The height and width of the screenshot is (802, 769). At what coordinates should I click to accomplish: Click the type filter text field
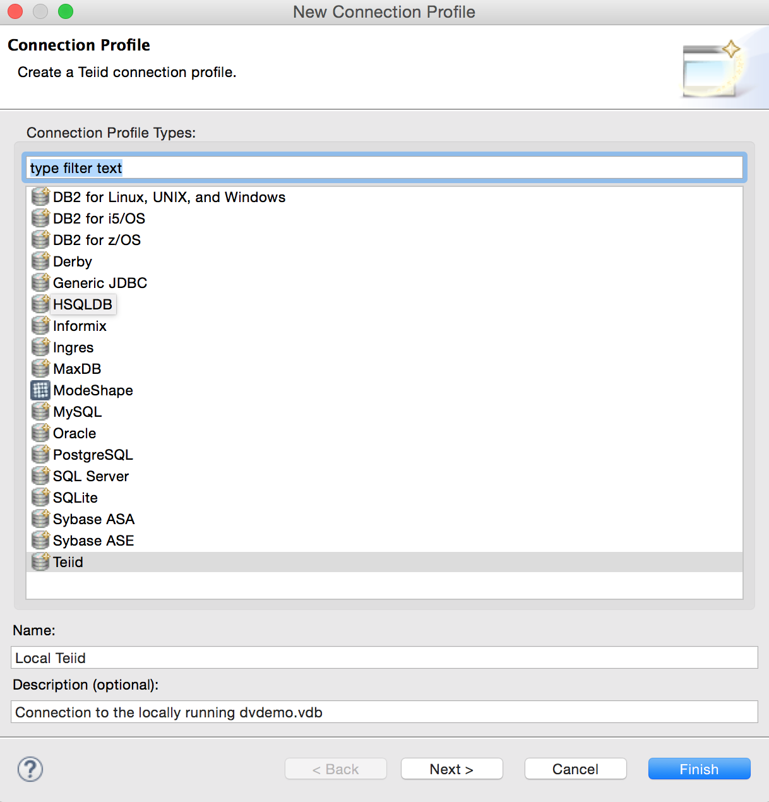pos(384,167)
